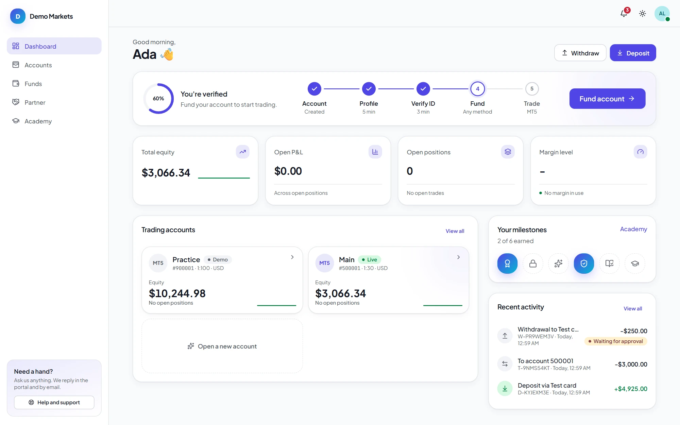Select the Verify ID step checkmark
This screenshot has height=425, width=680.
point(423,89)
